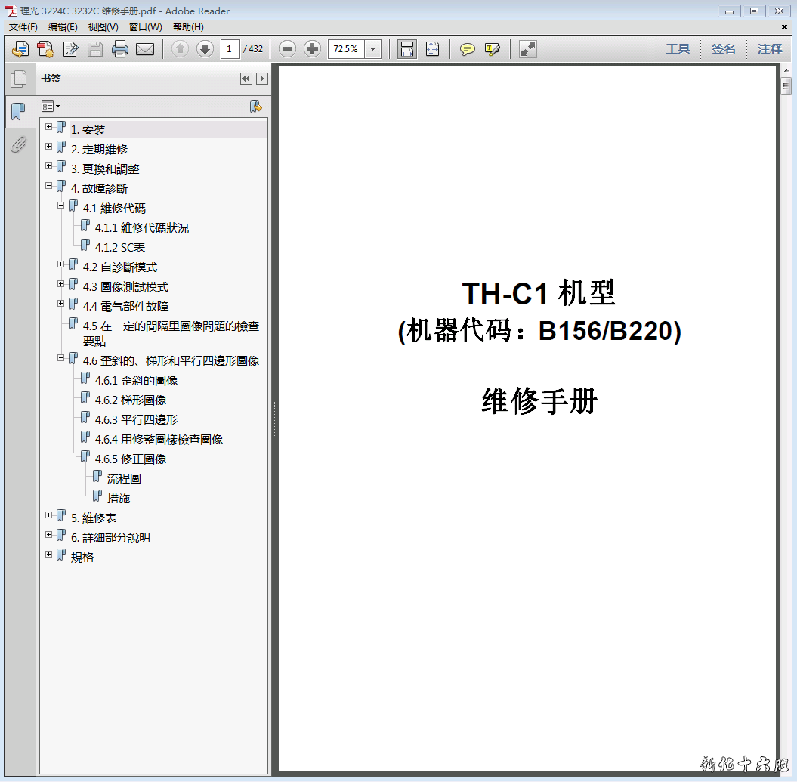This screenshot has height=782, width=797.
Task: Add a sticky note comment
Action: [467, 49]
